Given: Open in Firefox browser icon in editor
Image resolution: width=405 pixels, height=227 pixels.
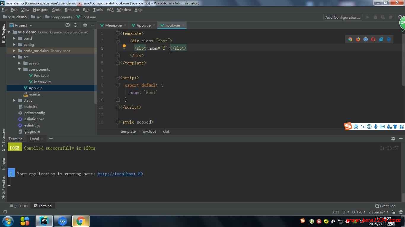Looking at the screenshot, I should click(358, 39).
